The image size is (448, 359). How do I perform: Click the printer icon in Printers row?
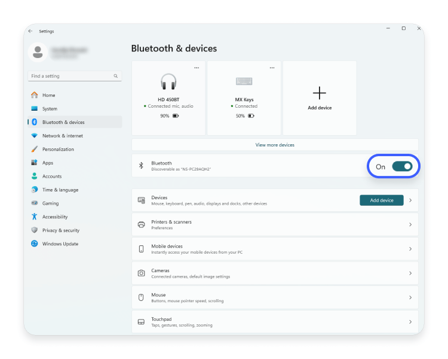pos(141,224)
